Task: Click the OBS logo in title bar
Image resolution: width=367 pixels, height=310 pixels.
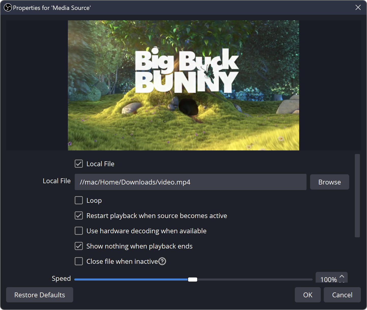Action: tap(8, 8)
